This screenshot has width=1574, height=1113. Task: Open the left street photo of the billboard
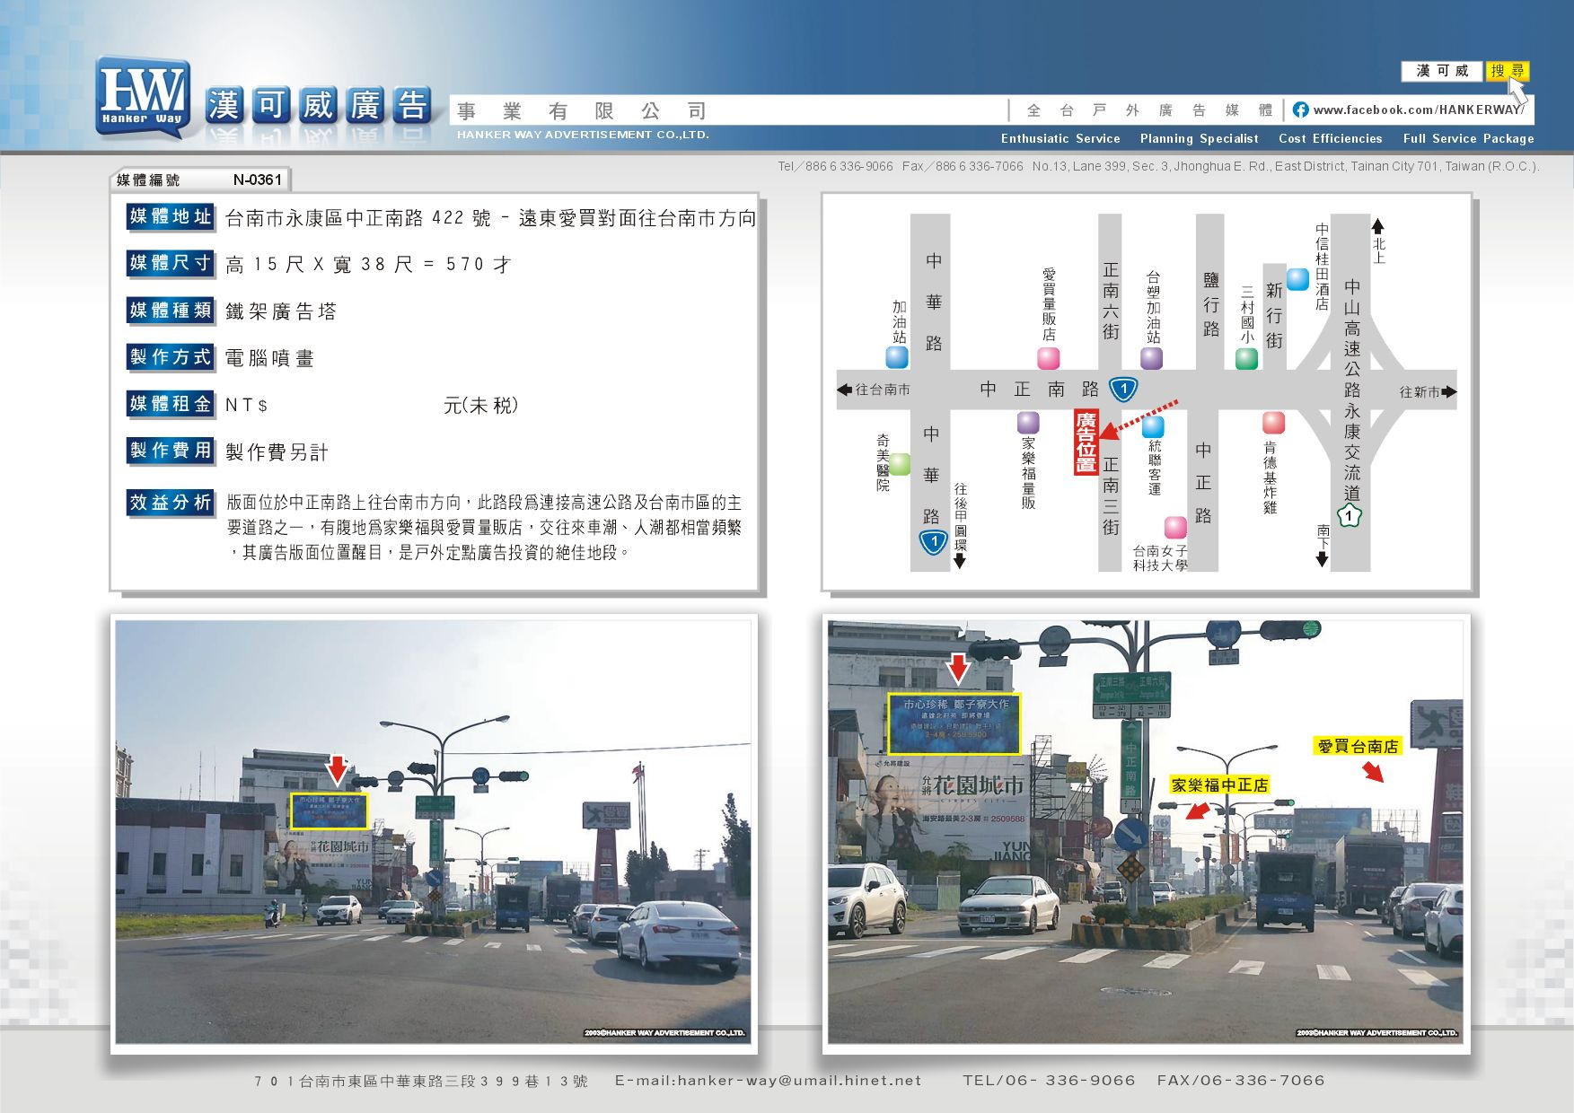pyautogui.click(x=434, y=832)
